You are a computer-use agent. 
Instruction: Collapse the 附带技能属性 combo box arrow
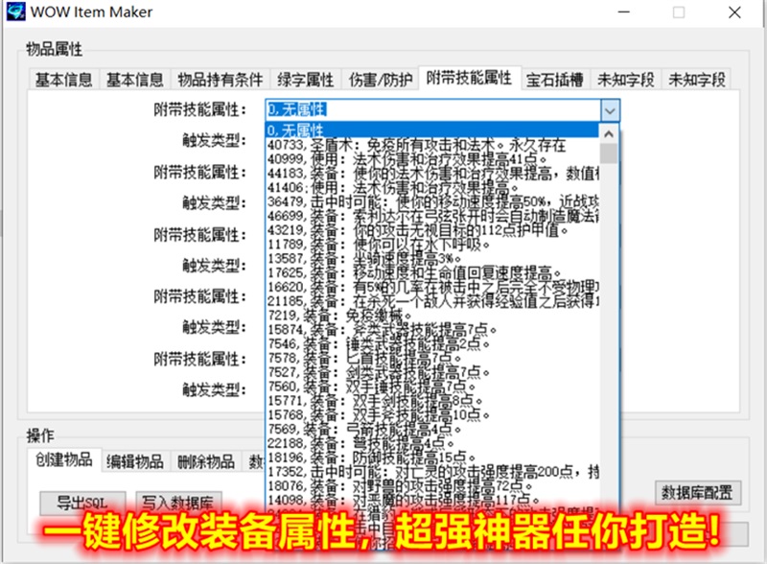click(610, 110)
